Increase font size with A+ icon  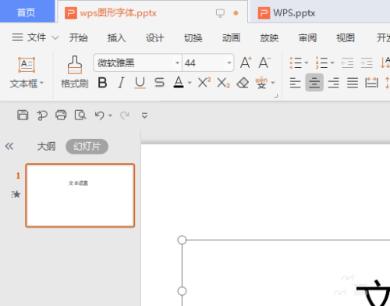click(x=246, y=62)
